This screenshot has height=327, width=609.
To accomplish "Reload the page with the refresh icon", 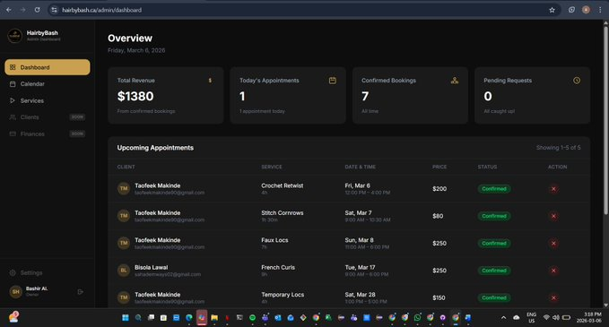I will coord(37,10).
